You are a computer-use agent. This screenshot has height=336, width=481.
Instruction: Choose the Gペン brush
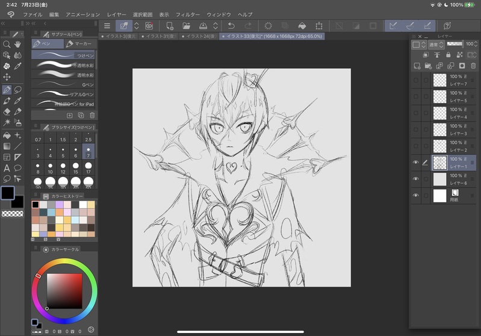(x=63, y=84)
